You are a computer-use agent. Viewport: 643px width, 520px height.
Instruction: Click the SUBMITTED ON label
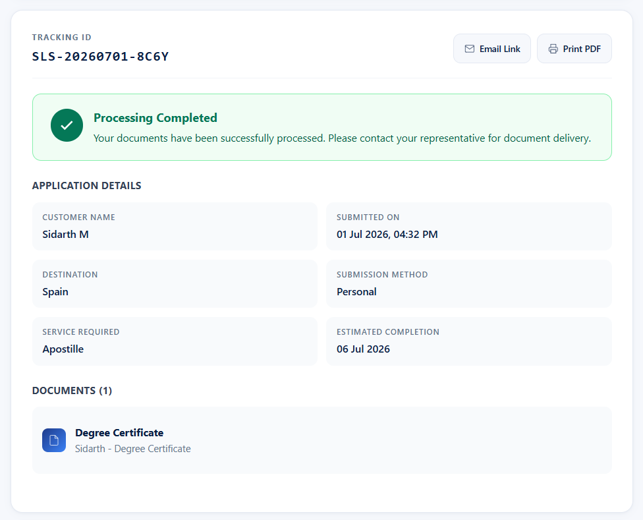368,217
